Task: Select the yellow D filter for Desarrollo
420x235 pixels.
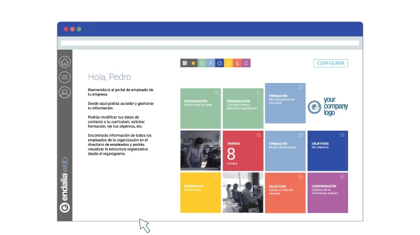Action: coord(228,63)
